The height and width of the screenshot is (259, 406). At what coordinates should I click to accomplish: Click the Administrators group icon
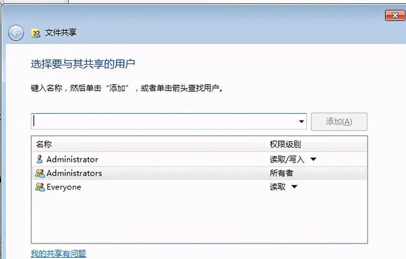point(40,173)
